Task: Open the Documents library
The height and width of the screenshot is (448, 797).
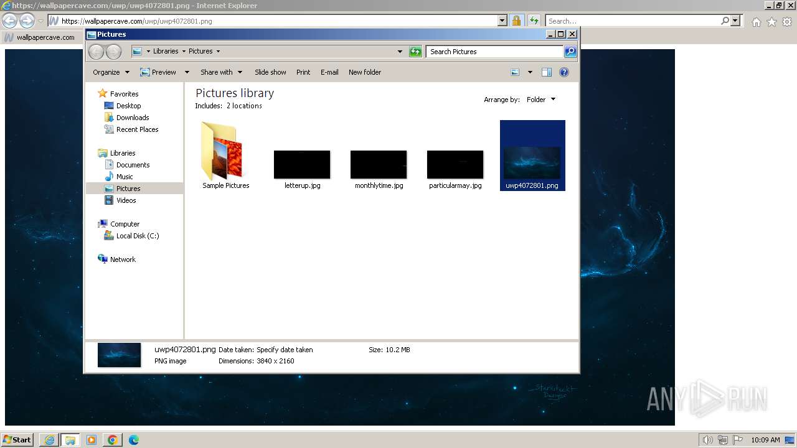Action: tap(133, 165)
